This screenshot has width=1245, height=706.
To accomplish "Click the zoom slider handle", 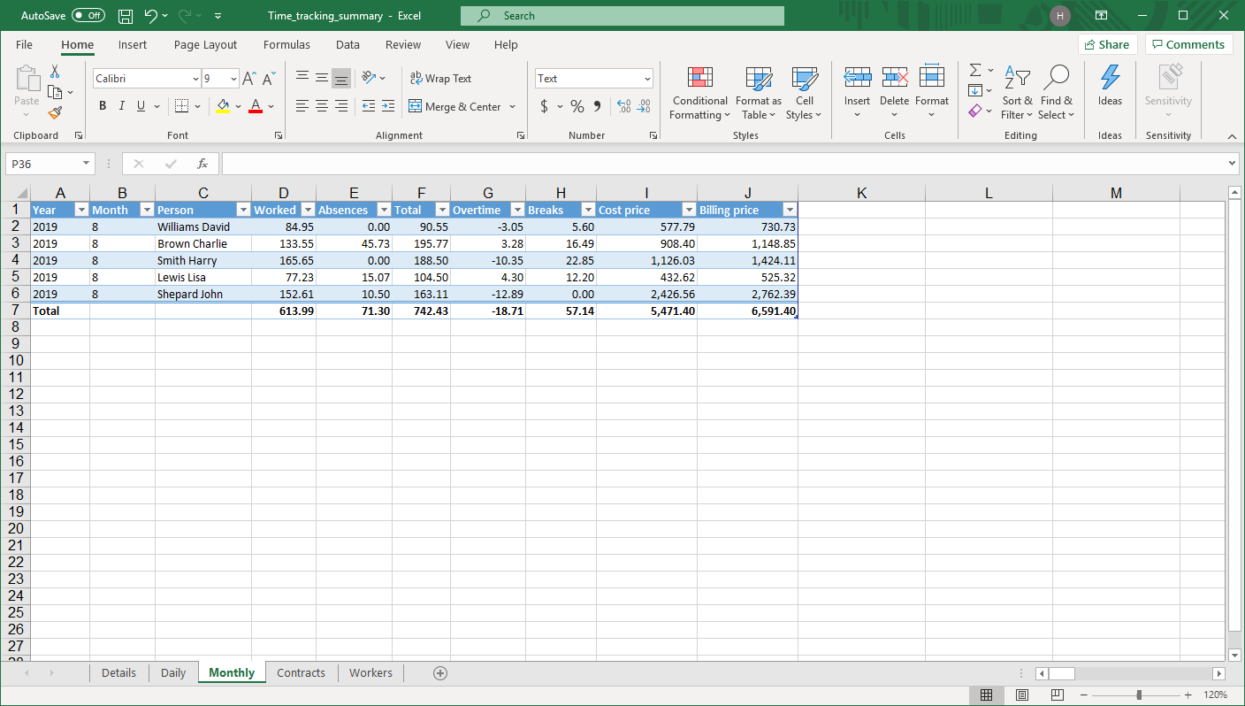I will point(1139,695).
